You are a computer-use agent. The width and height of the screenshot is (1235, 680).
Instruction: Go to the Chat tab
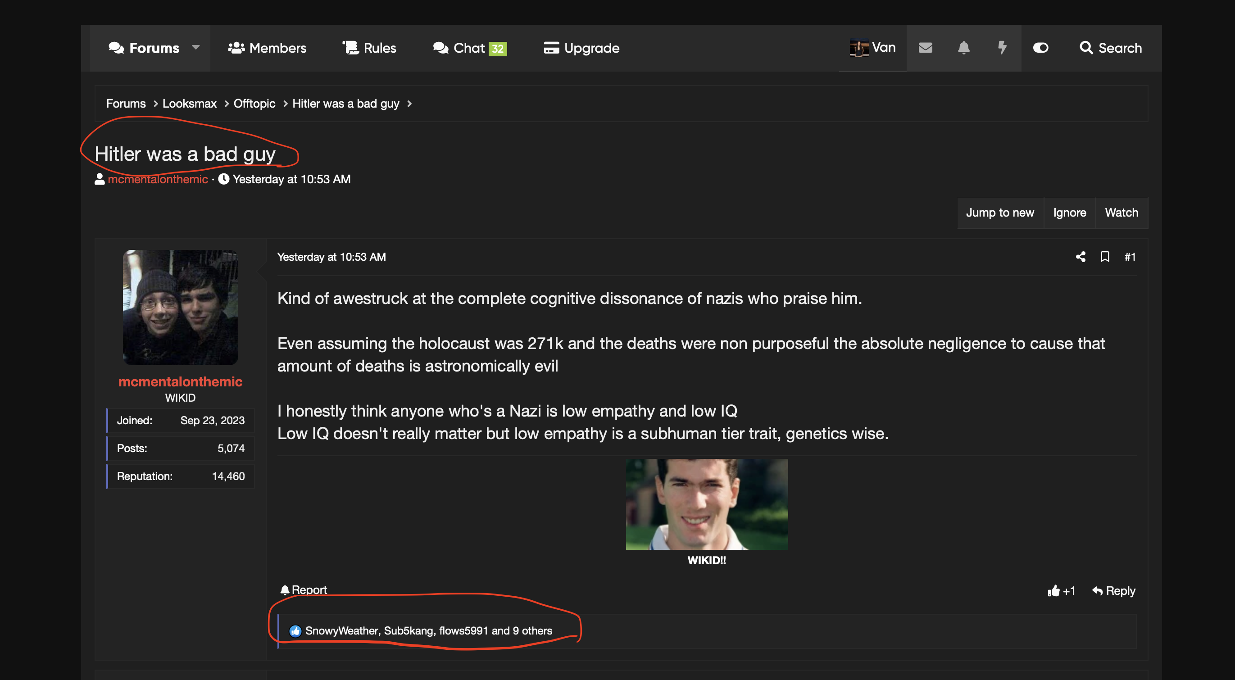(469, 48)
